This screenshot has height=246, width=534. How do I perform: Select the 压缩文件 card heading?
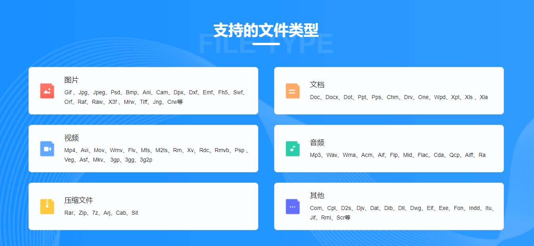(x=78, y=200)
